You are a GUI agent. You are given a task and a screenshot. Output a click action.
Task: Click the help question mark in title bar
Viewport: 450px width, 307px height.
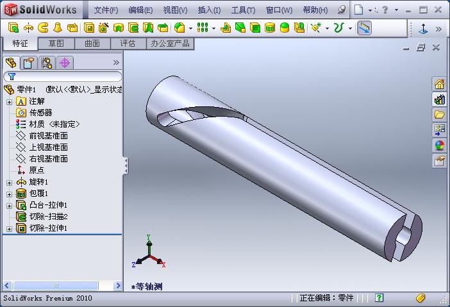pos(385,10)
